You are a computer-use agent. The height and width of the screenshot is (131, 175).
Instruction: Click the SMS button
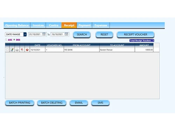[100, 103]
